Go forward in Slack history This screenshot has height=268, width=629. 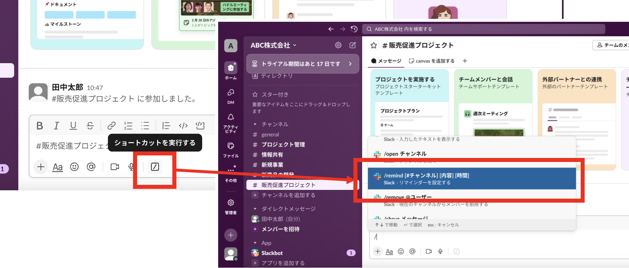[342, 29]
